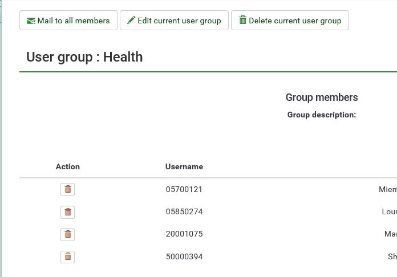Open Edit current user group
Screen dimensions: 397x277
pyautogui.click(x=174, y=21)
